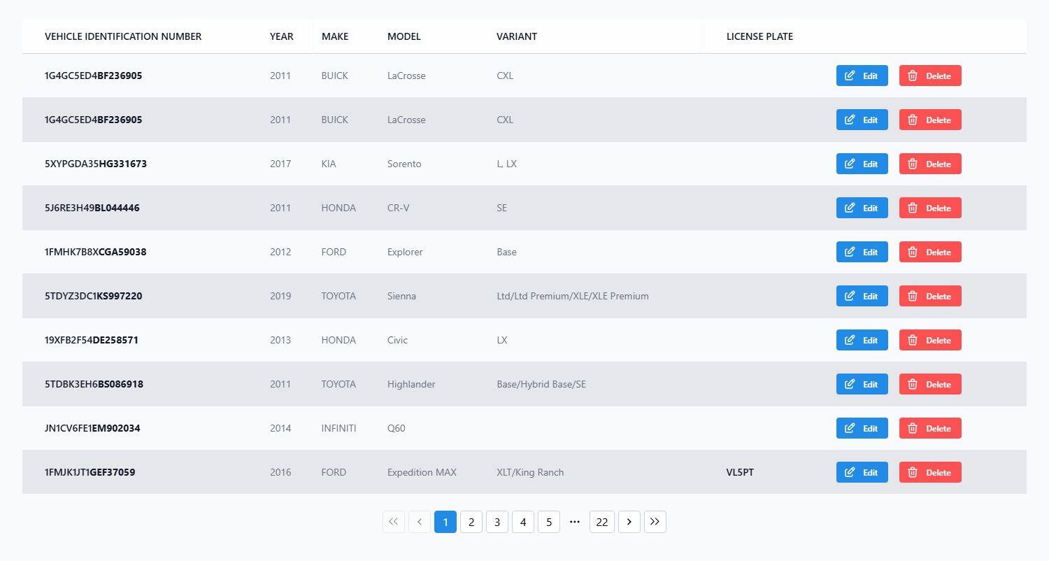The width and height of the screenshot is (1049, 561).
Task: Click the Vehicle Identification Number header
Action: tap(123, 36)
